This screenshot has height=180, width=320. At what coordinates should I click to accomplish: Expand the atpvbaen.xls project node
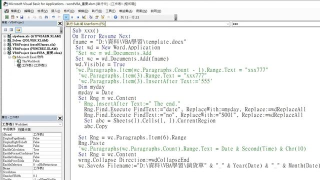4,36
